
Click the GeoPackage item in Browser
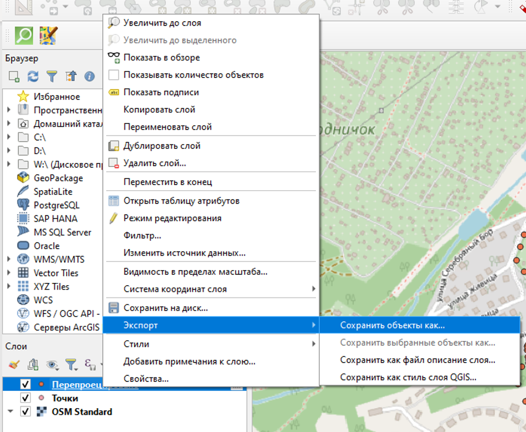(58, 178)
